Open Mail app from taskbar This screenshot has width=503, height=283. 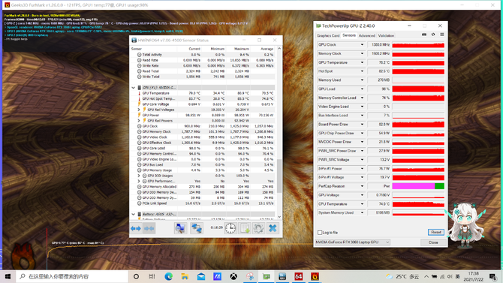click(x=201, y=276)
